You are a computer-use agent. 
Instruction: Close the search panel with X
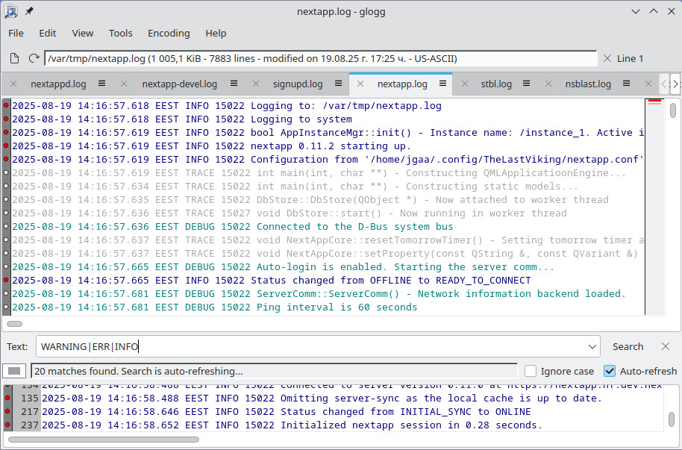click(666, 346)
